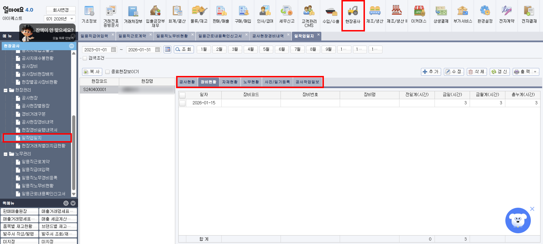Image resolution: width=543 pixels, height=244 pixels.
Task: Open the 세무신고 module
Action: 287,15
